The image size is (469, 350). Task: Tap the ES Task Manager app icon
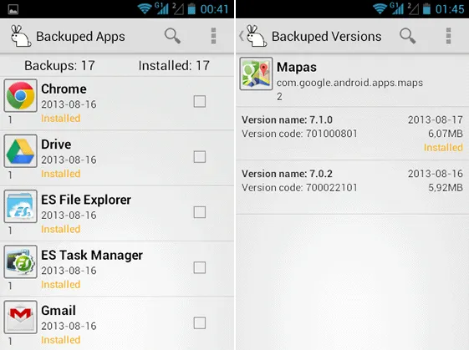pyautogui.click(x=21, y=261)
